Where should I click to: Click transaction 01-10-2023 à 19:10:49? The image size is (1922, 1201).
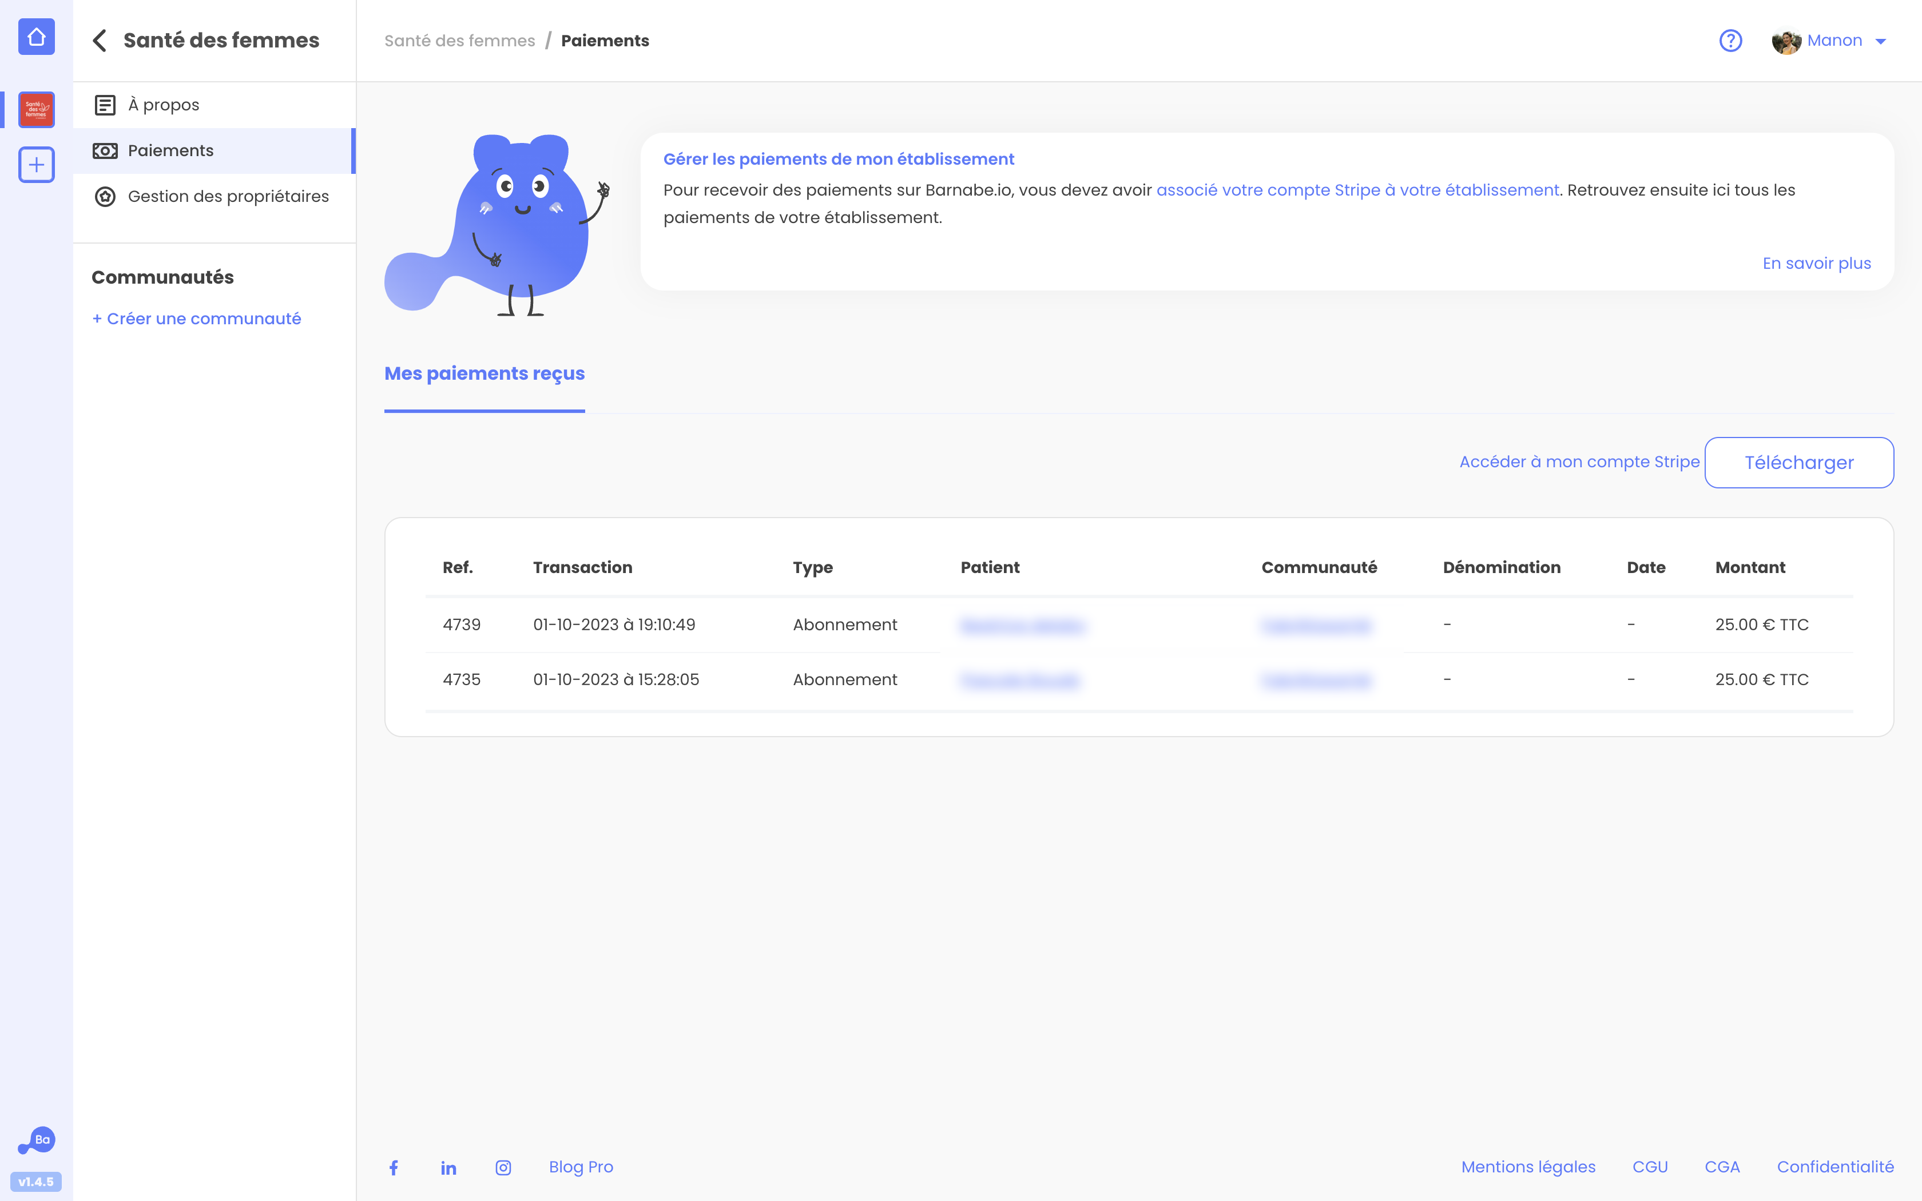(614, 625)
